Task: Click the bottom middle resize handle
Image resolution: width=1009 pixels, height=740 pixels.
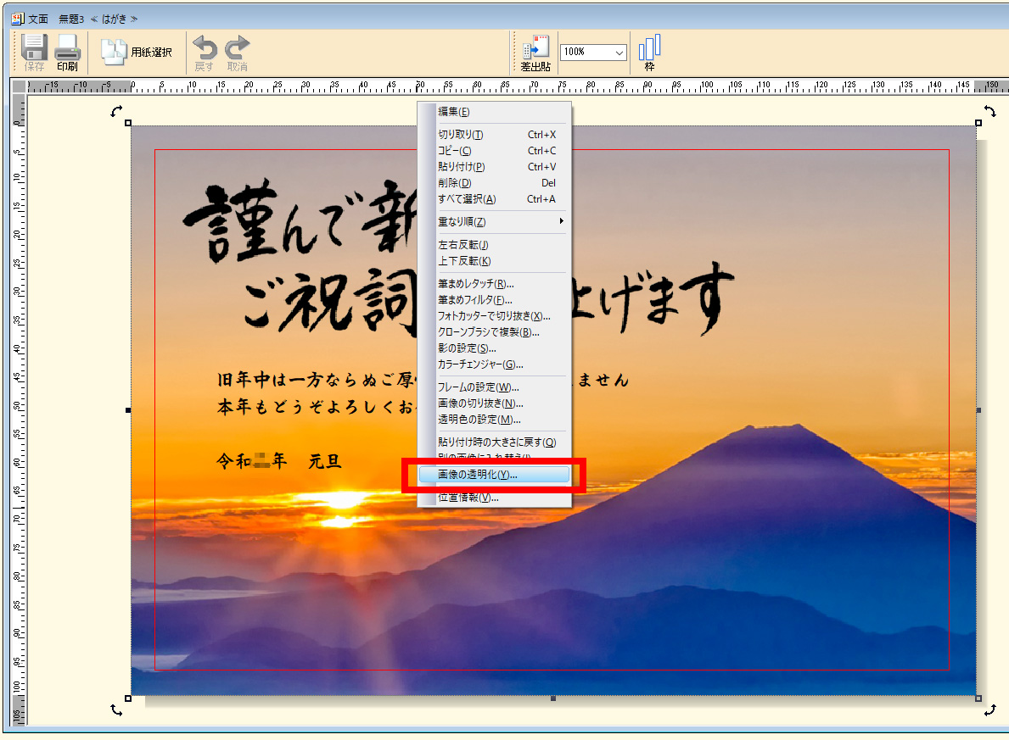Action: (552, 698)
